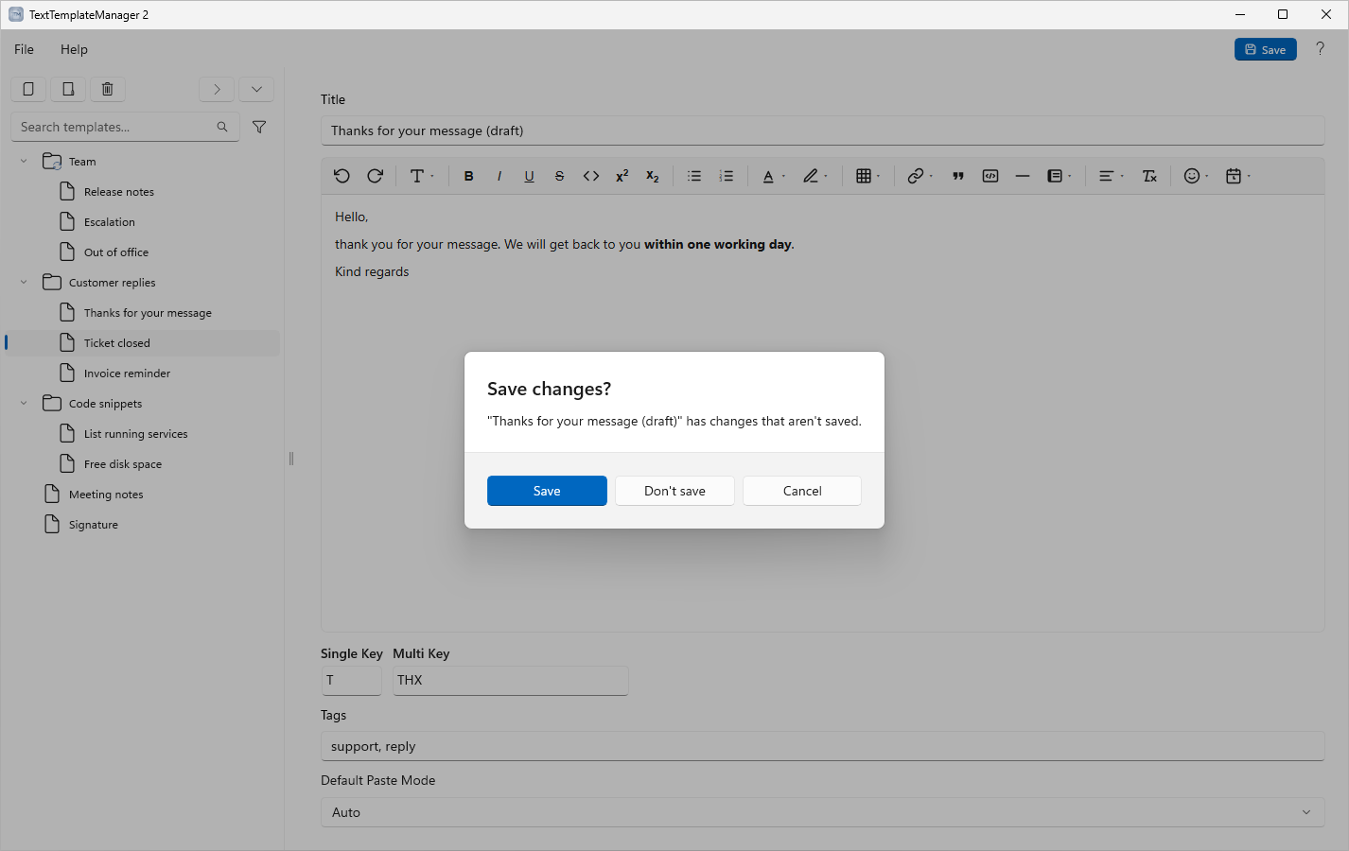Open the text alignment dropdown
This screenshot has height=851, width=1349.
pyautogui.click(x=1111, y=176)
